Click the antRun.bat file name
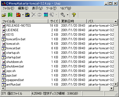 (x=13, y=84)
